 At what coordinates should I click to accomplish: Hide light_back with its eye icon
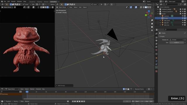click(x=183, y=20)
